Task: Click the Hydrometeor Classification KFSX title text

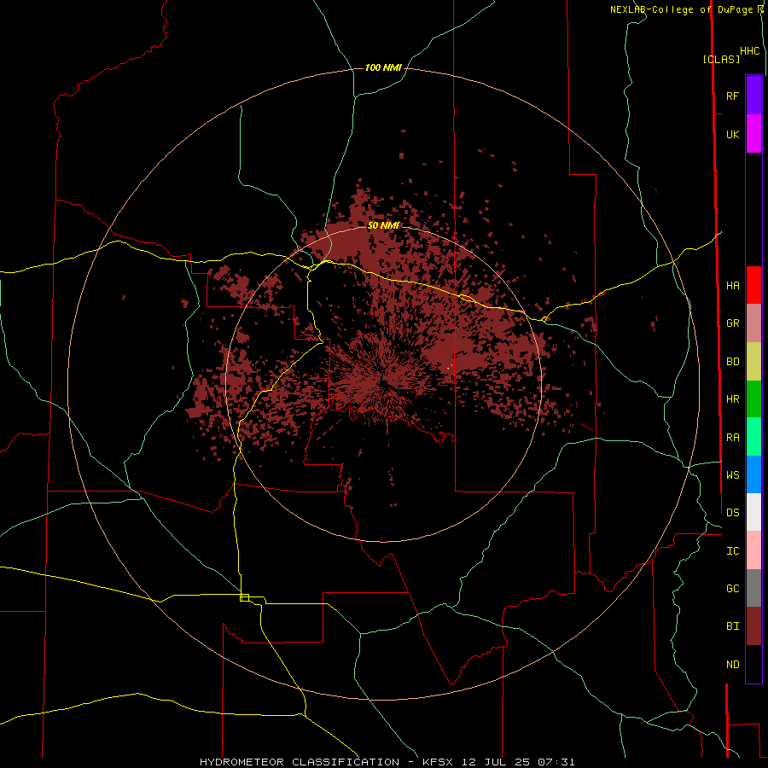Action: pos(387,762)
